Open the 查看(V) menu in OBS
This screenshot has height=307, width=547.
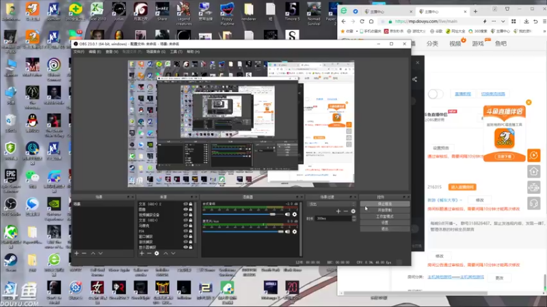click(111, 52)
